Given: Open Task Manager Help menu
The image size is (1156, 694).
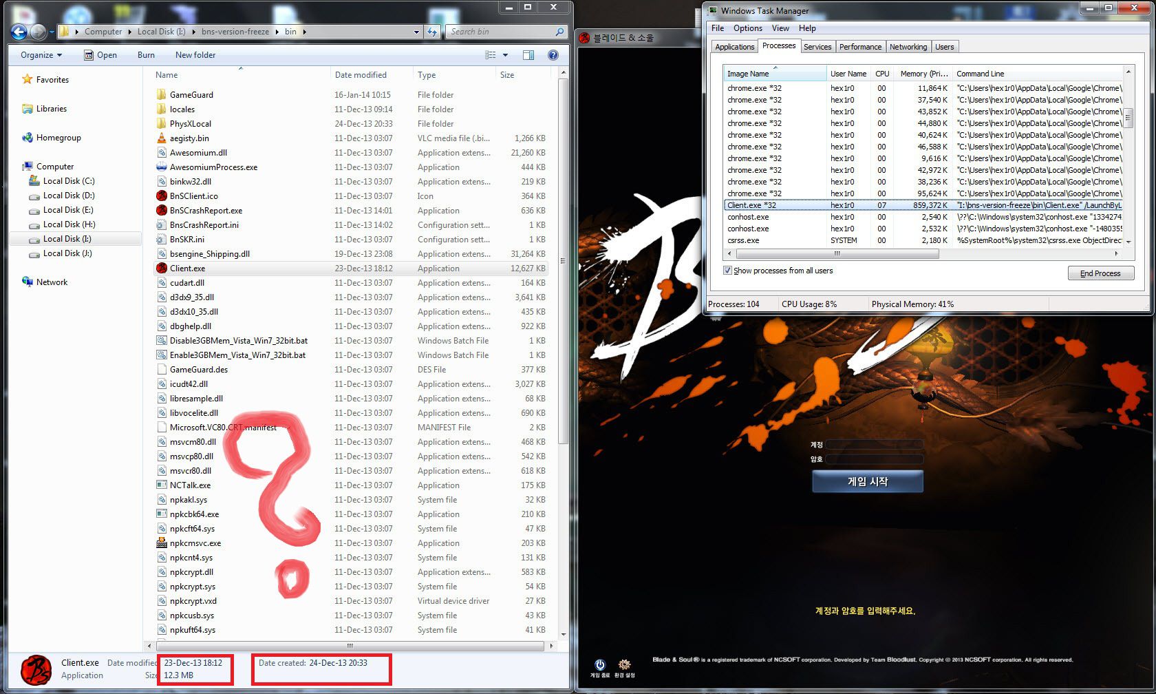Looking at the screenshot, I should (807, 28).
